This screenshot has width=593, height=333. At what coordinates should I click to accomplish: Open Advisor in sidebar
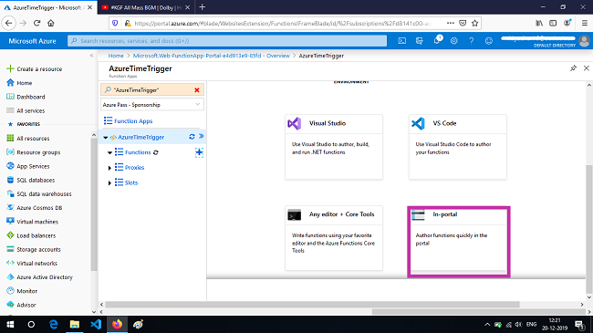point(21,305)
